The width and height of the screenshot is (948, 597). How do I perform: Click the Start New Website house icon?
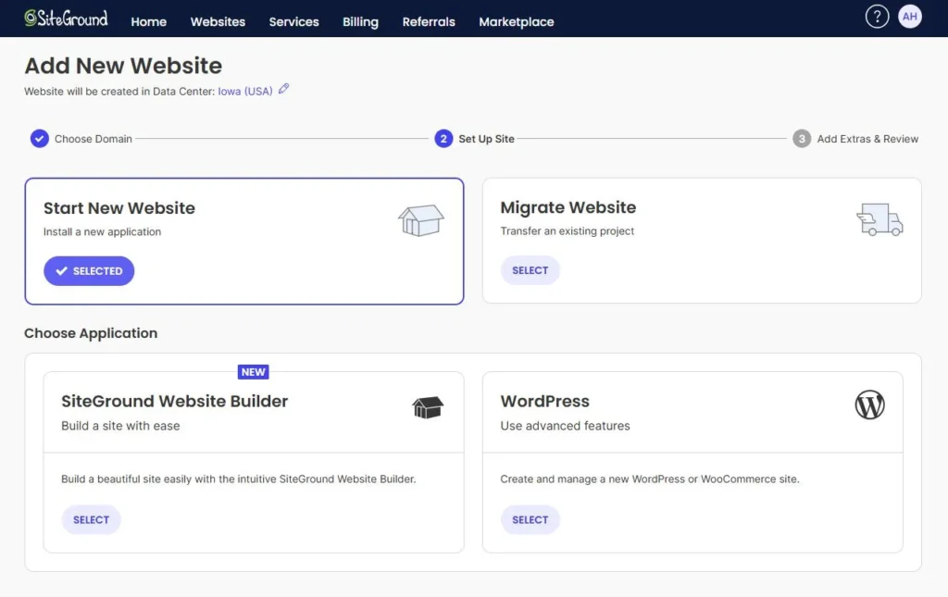tap(421, 220)
